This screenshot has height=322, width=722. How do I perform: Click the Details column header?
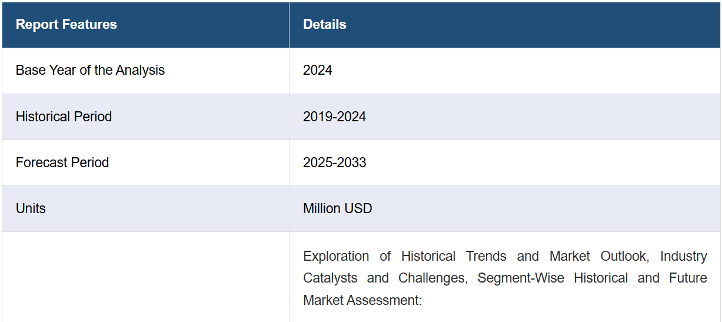(x=325, y=25)
